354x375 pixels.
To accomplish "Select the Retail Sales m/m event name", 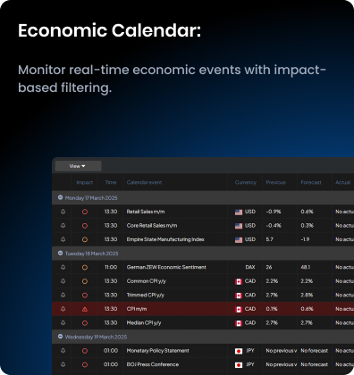I will 146,212.
